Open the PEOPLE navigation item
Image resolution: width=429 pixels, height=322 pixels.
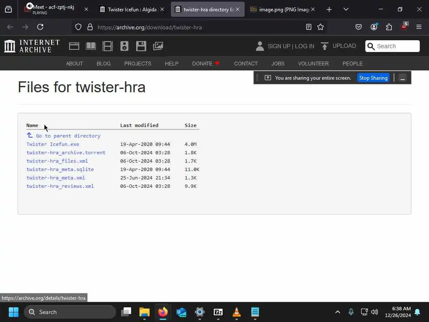tap(353, 64)
